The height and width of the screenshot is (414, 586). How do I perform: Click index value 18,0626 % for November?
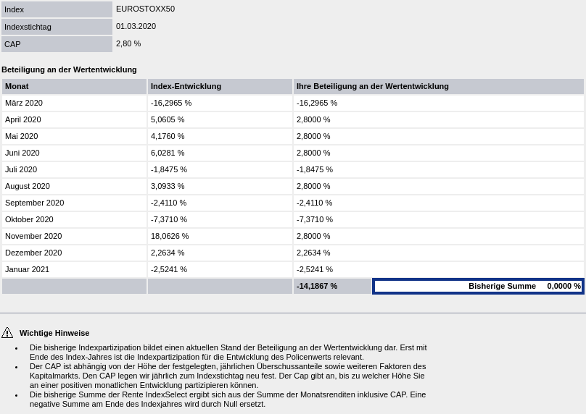pyautogui.click(x=170, y=236)
